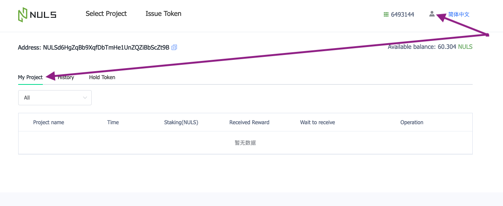This screenshot has width=503, height=206.
Task: Open the Select Project menu
Action: (x=106, y=14)
